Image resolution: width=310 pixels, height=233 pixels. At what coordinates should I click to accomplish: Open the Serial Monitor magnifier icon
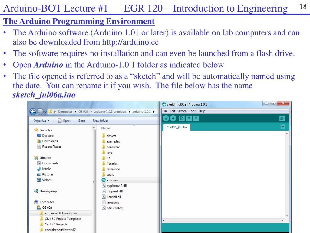(282, 119)
